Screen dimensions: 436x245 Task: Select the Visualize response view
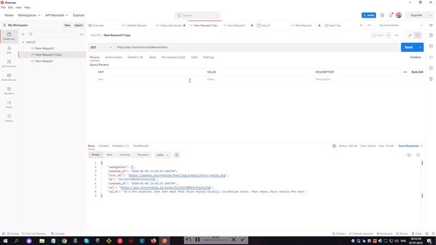142,154
